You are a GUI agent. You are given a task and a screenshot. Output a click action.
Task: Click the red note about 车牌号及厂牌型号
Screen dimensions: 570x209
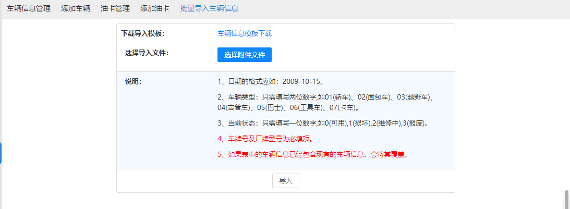click(265, 139)
